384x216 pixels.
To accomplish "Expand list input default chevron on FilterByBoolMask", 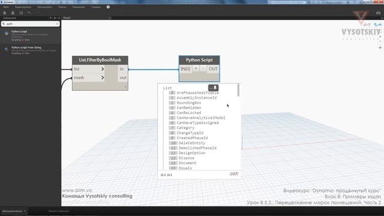I will (x=103, y=69).
